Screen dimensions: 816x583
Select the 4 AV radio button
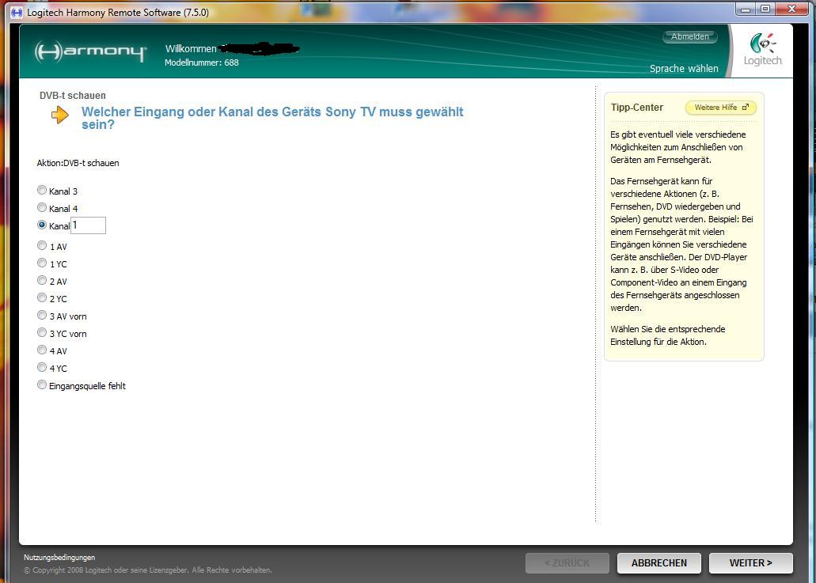(x=42, y=350)
